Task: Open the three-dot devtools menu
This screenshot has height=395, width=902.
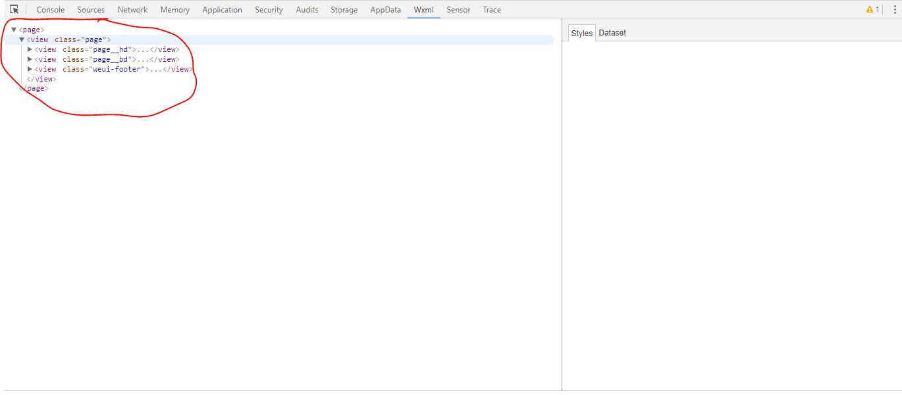Action: [893, 10]
